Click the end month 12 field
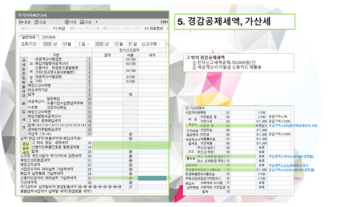The height and width of the screenshot is (207, 353). click(116, 44)
